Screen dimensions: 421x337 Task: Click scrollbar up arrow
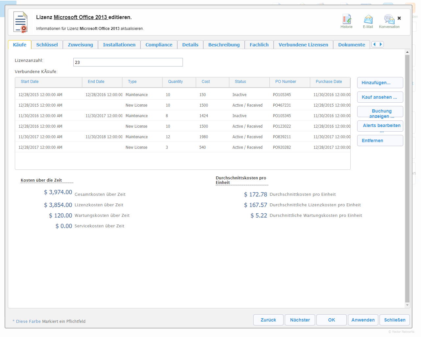(407, 52)
